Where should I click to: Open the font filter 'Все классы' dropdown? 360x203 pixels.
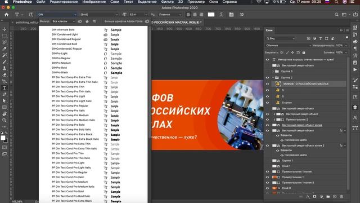[64, 21]
